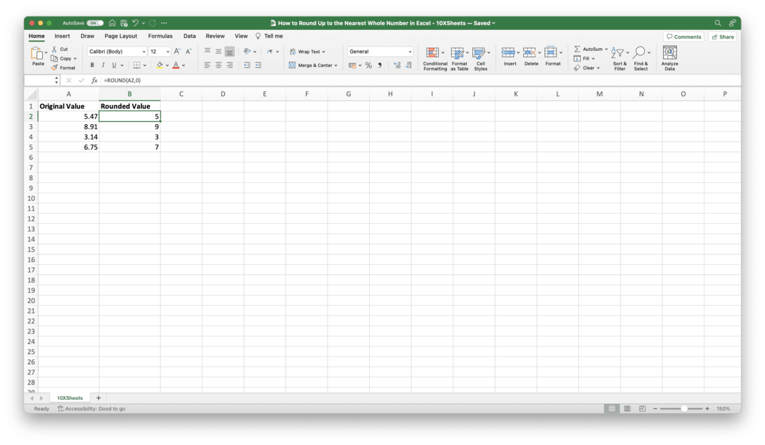This screenshot has height=445, width=765.
Task: Toggle Bold formatting for the cell
Action: [92, 64]
